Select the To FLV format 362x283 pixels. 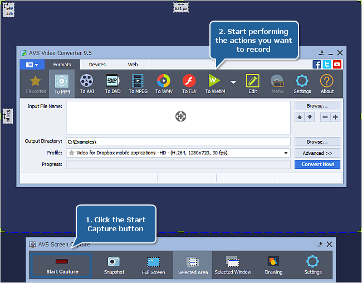(x=189, y=84)
